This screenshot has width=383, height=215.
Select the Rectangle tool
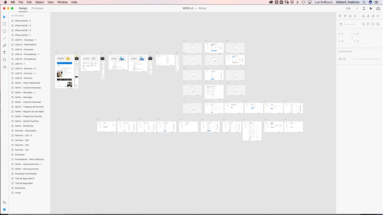[x=5, y=24]
